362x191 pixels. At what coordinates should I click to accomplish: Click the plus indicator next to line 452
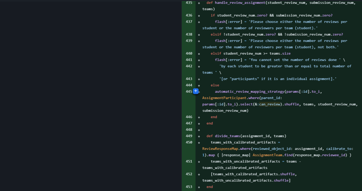tap(199, 174)
